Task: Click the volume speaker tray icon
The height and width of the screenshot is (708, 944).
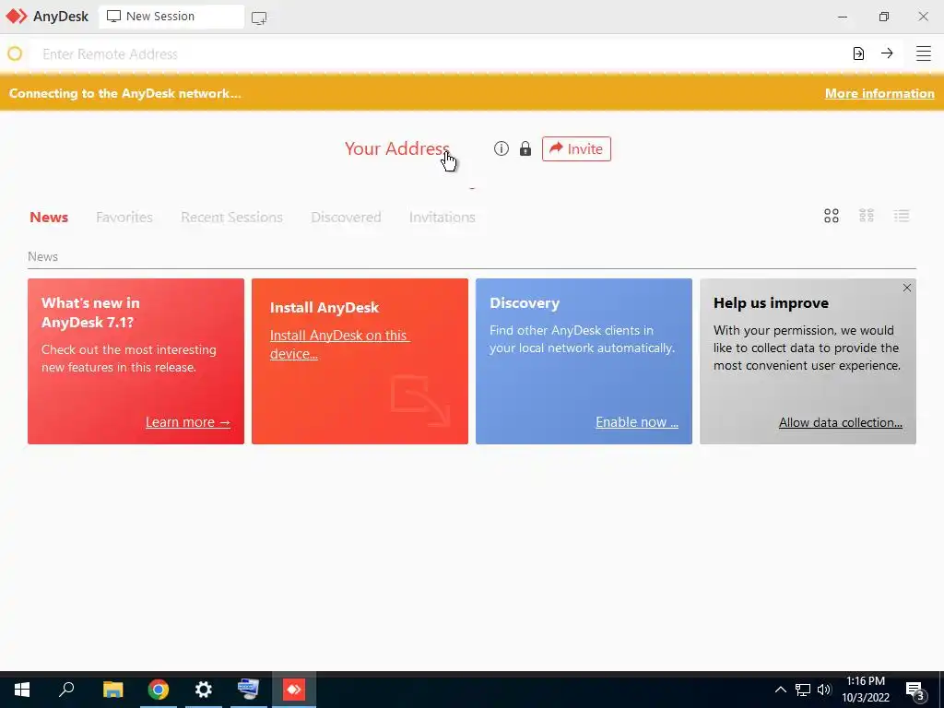Action: pyautogui.click(x=824, y=690)
